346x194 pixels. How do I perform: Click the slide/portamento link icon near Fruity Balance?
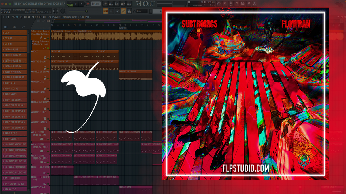click(x=45, y=48)
